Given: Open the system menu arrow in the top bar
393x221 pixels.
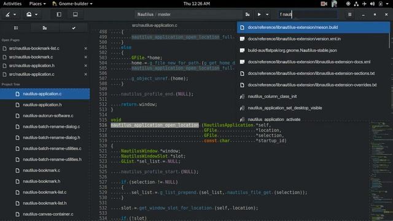Looking at the screenshot, I should click(x=387, y=4).
